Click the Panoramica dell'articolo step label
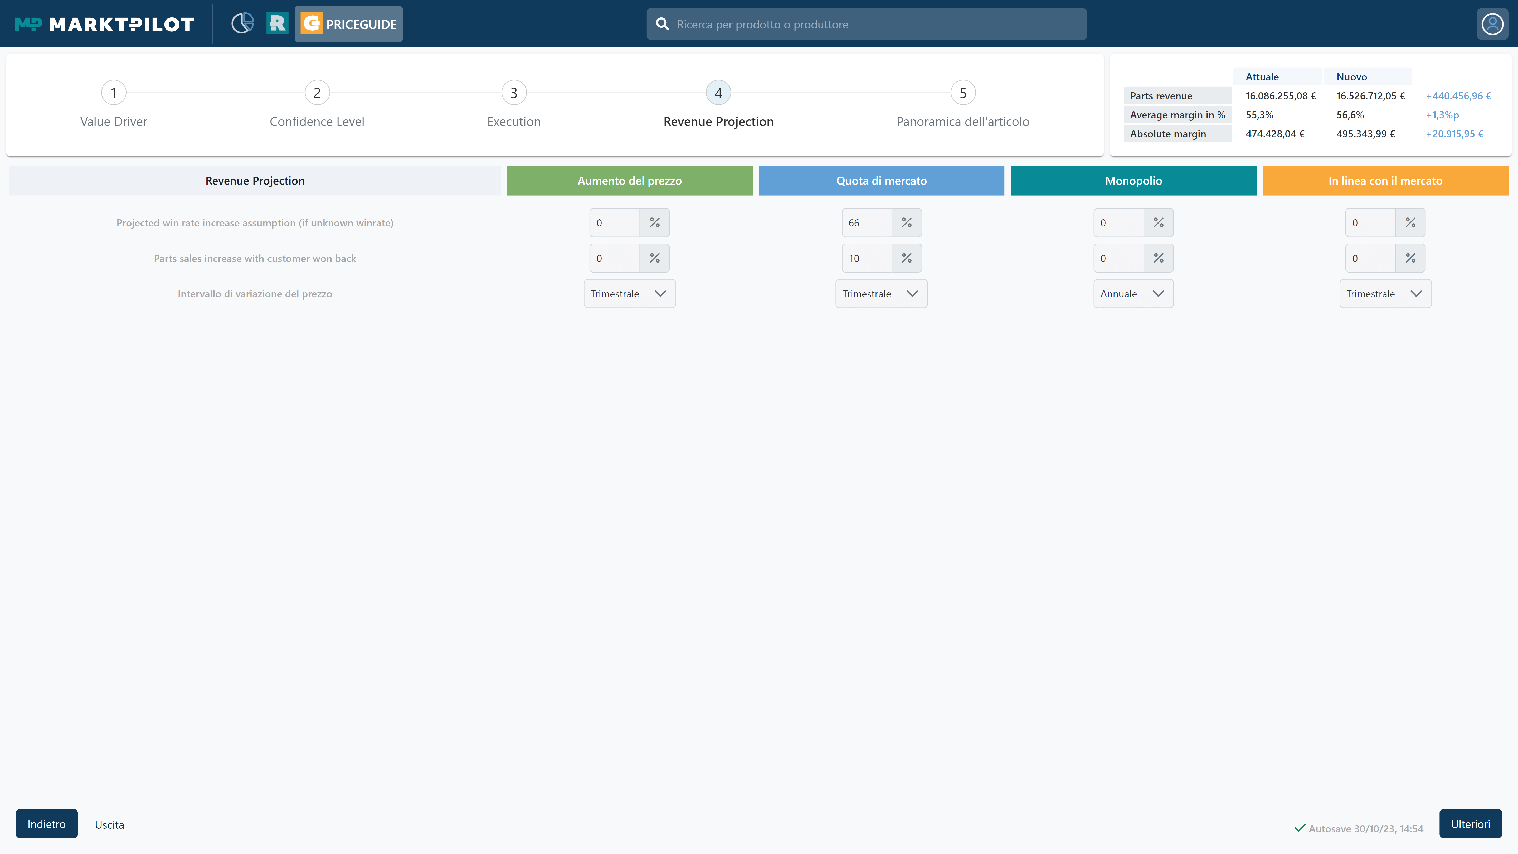 click(963, 122)
